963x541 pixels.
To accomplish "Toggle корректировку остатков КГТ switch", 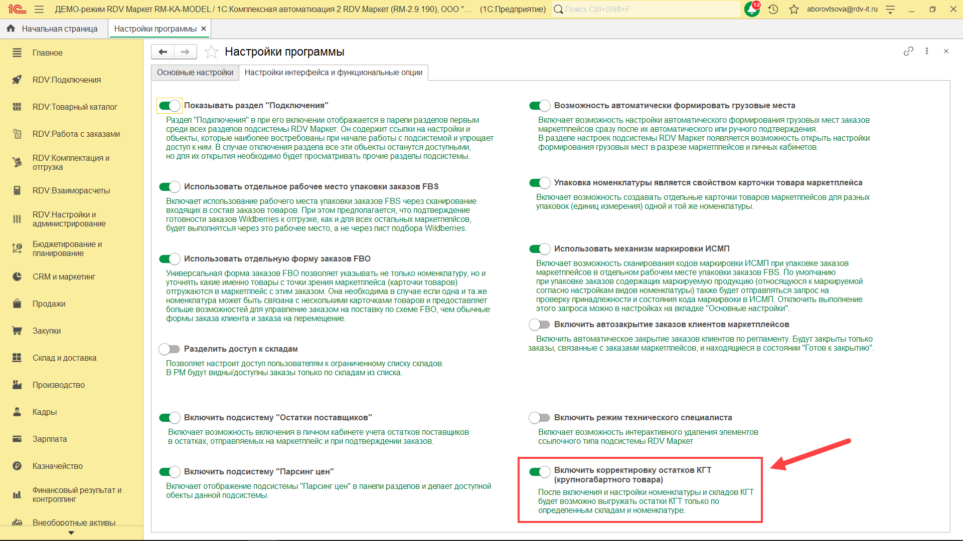I will pyautogui.click(x=540, y=471).
